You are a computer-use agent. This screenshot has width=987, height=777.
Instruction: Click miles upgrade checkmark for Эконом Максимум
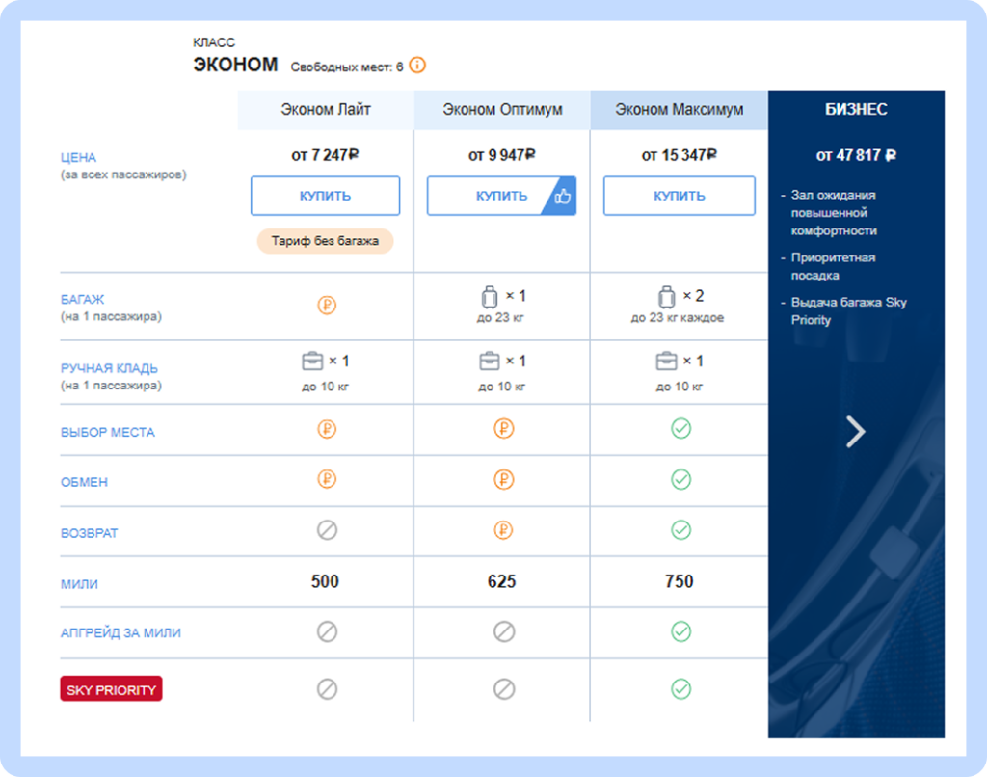click(680, 631)
